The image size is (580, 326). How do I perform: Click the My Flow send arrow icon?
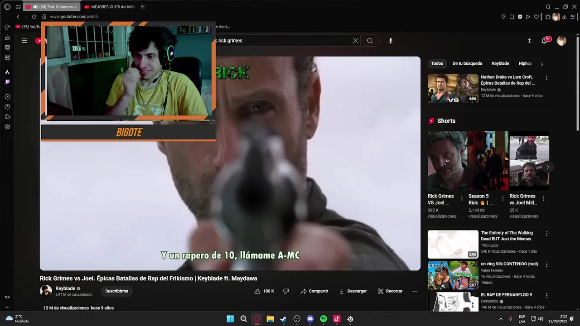(528, 17)
